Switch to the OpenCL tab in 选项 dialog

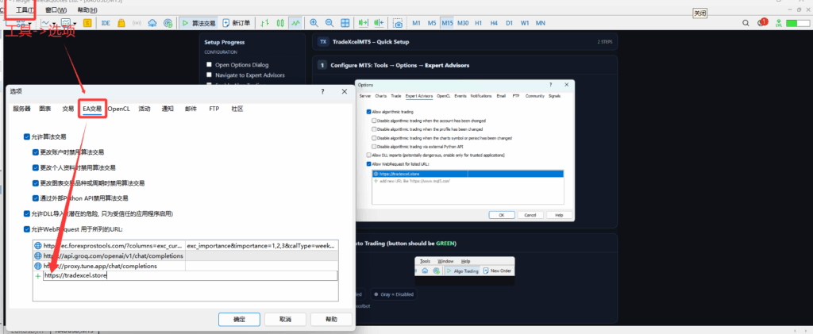(119, 108)
